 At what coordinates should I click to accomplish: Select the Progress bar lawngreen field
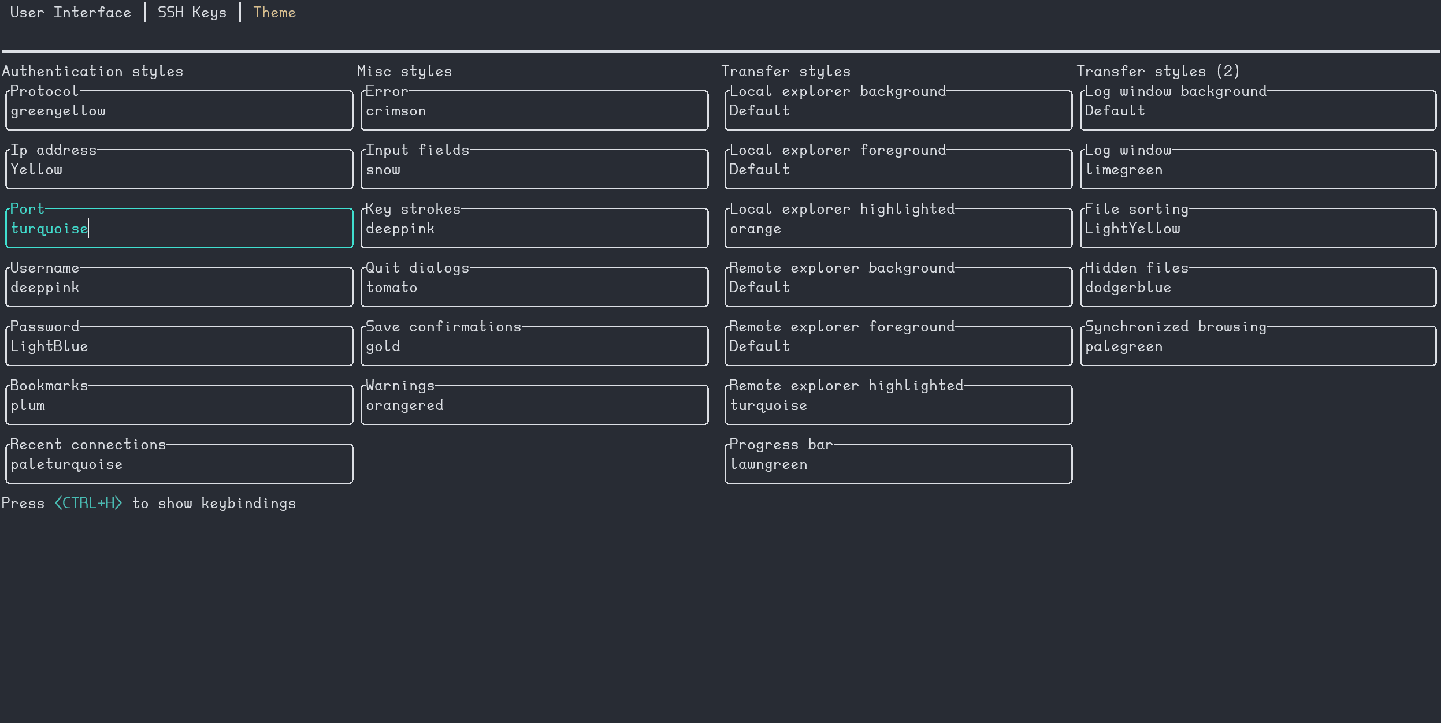click(898, 464)
